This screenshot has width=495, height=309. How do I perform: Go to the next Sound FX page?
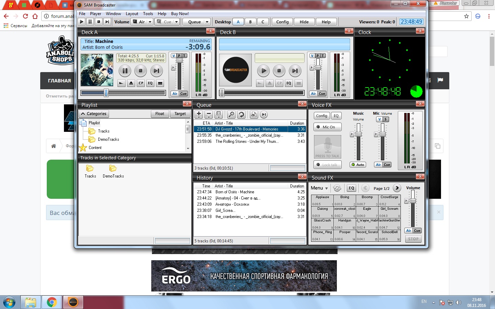(397, 188)
